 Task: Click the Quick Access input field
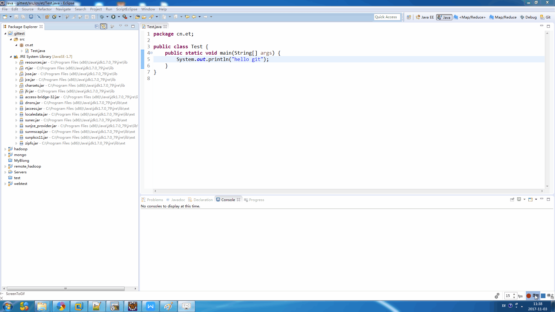[387, 17]
